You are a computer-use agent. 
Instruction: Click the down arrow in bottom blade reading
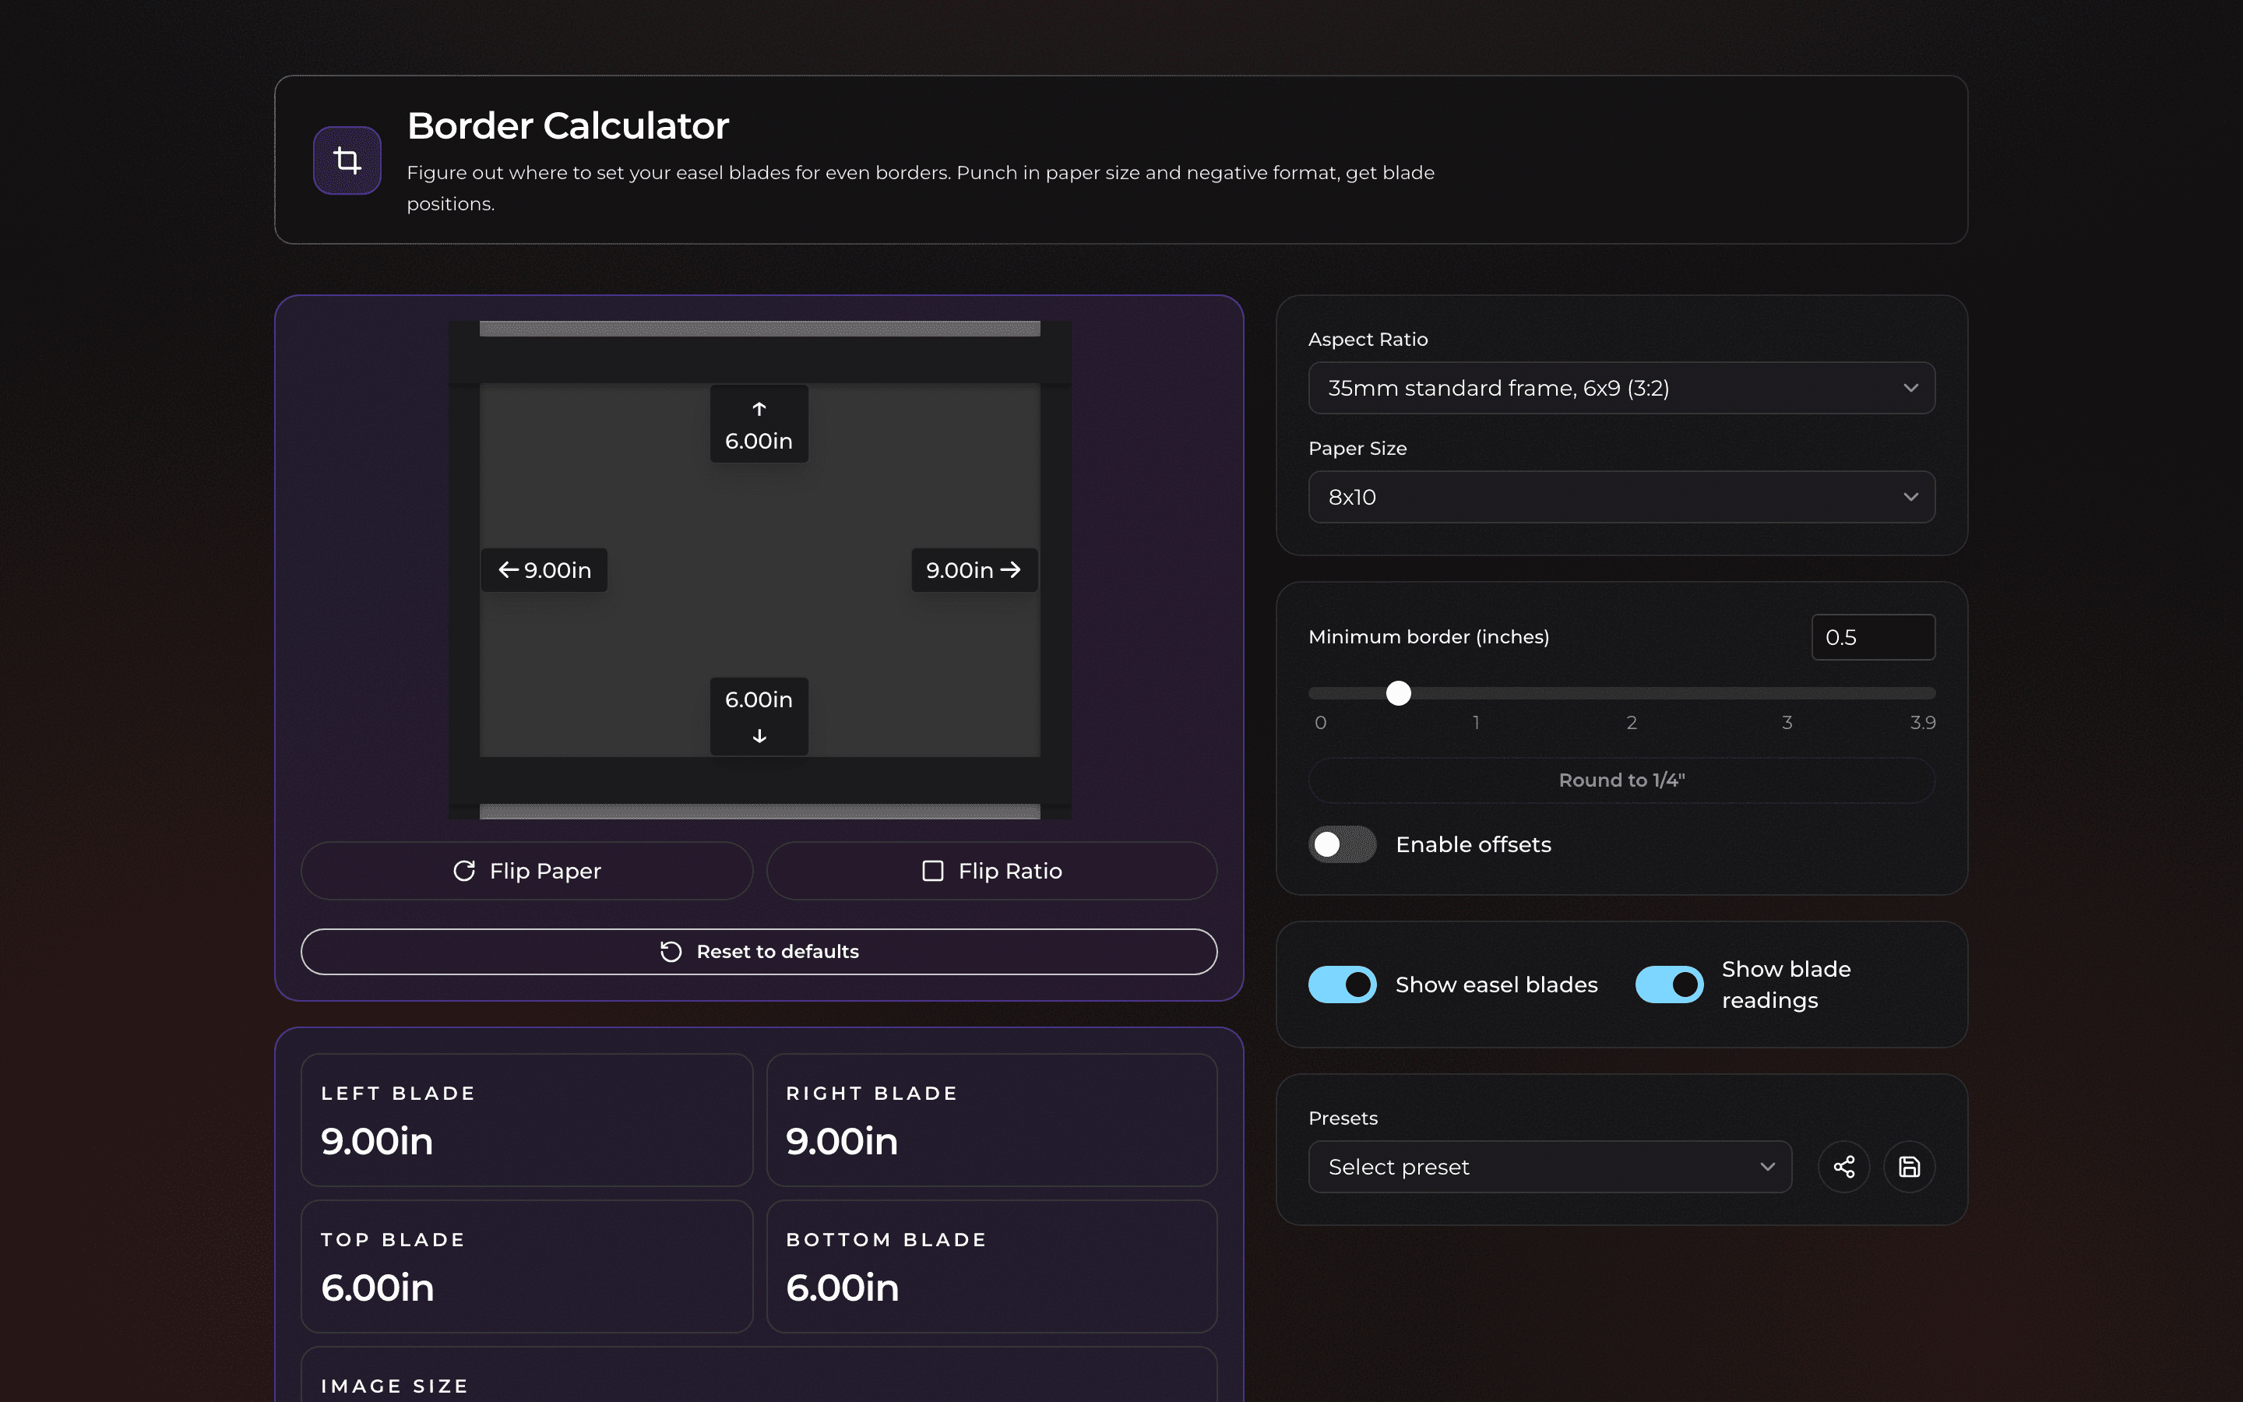tap(759, 735)
